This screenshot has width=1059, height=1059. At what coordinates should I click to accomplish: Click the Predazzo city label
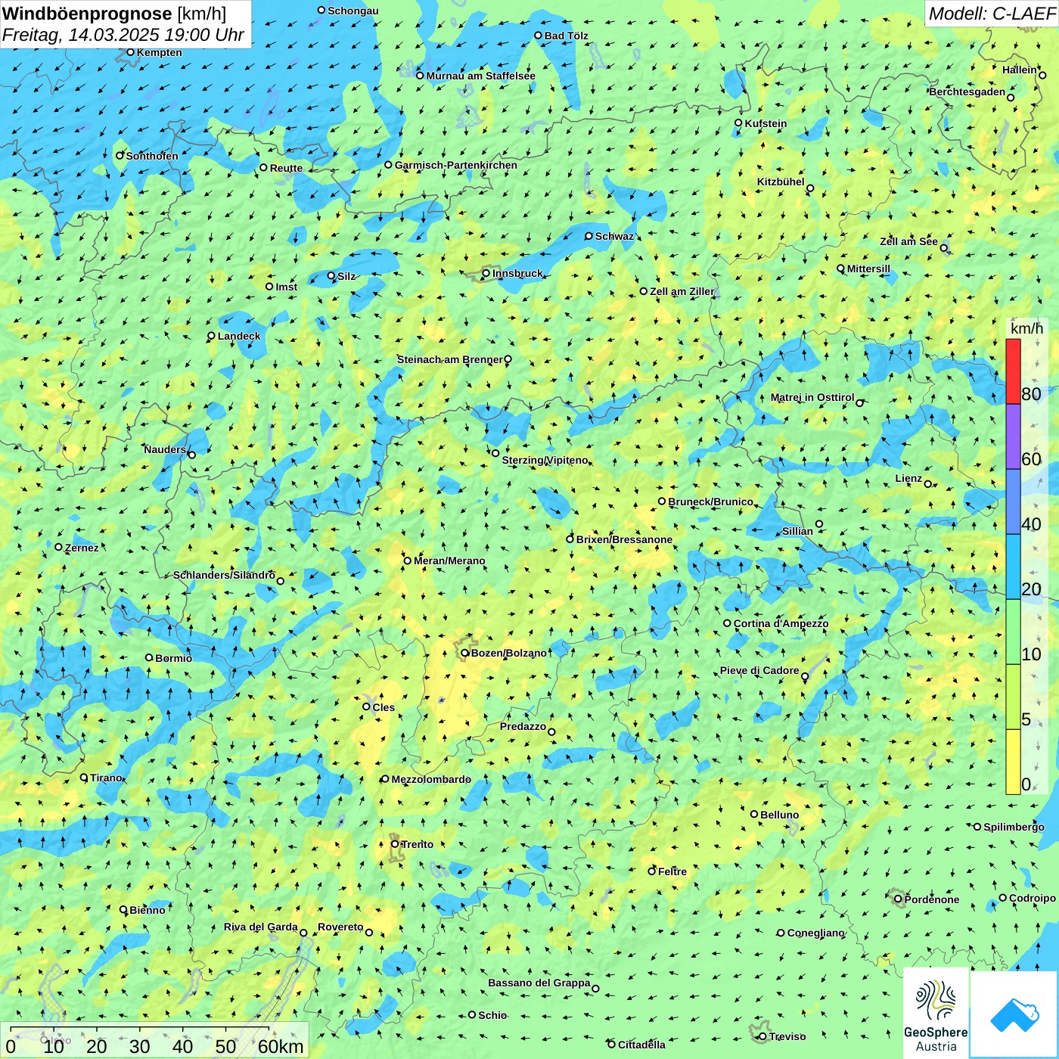pos(523,726)
